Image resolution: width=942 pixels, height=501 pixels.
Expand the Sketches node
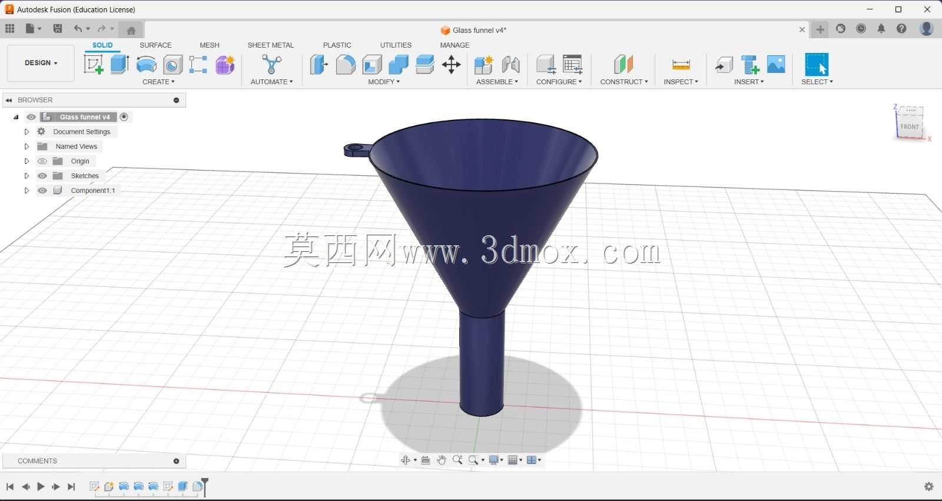[x=26, y=176]
